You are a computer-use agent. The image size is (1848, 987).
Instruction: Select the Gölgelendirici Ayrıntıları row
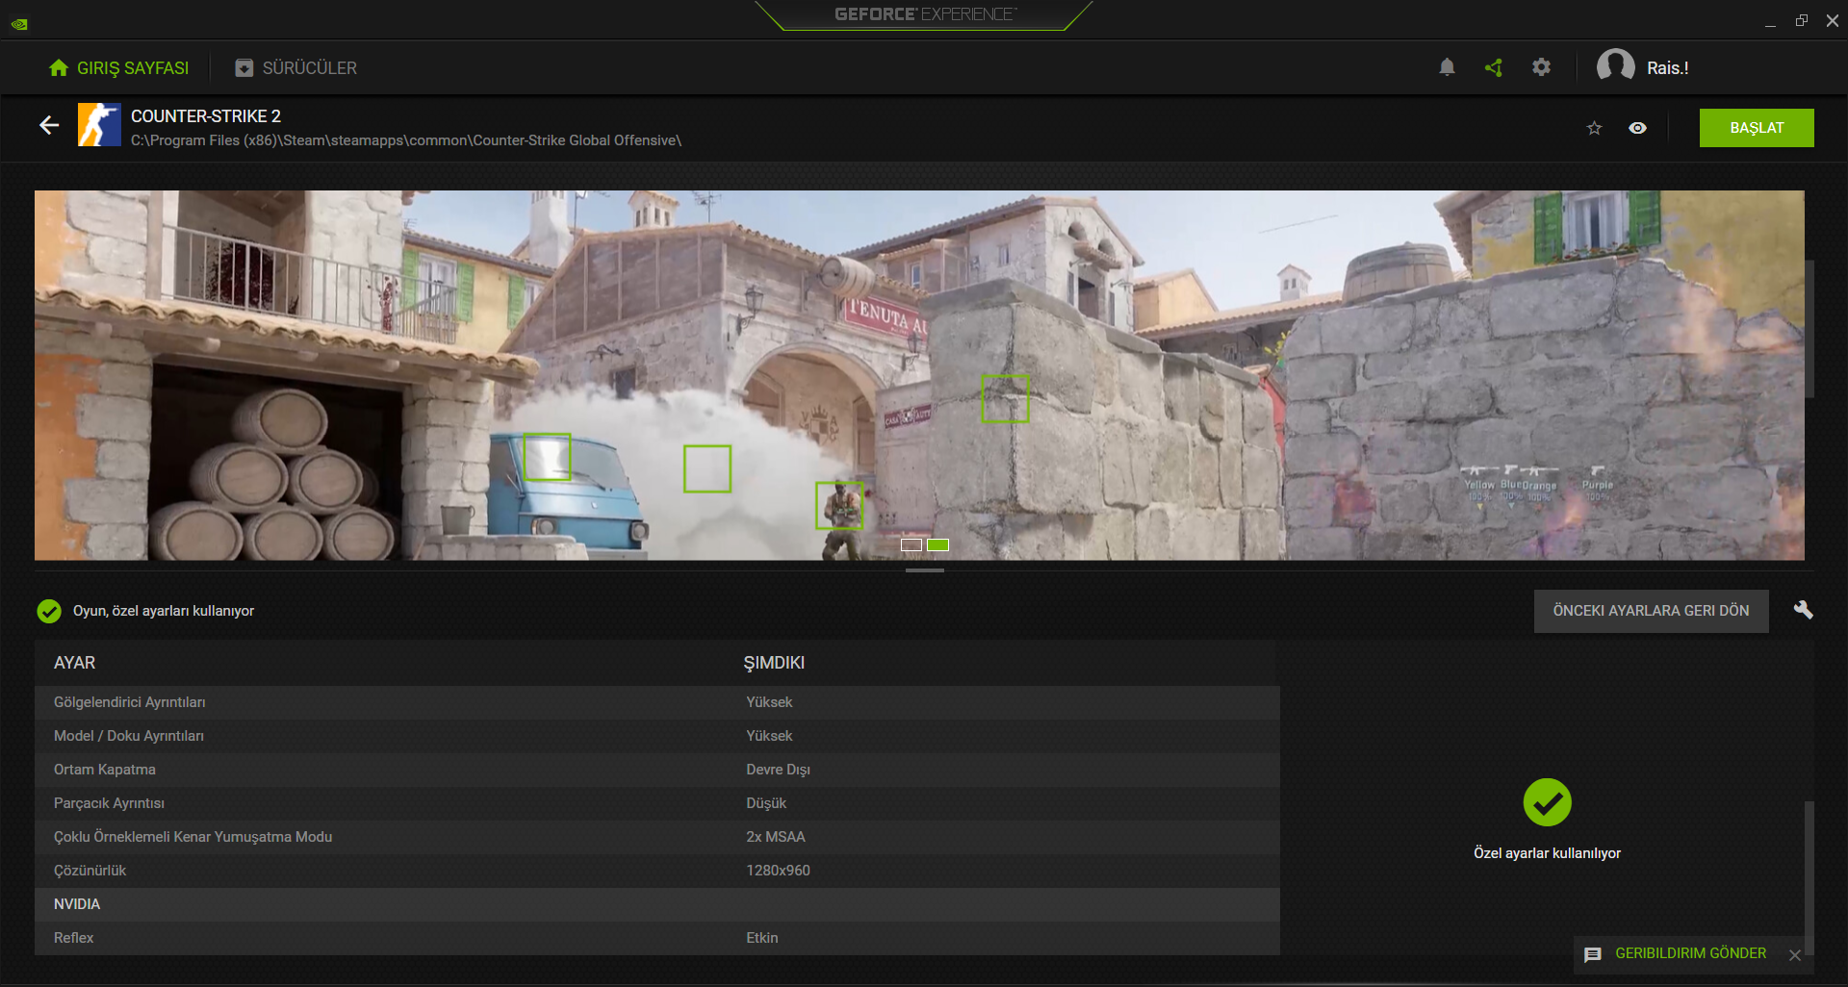pyautogui.click(x=657, y=702)
